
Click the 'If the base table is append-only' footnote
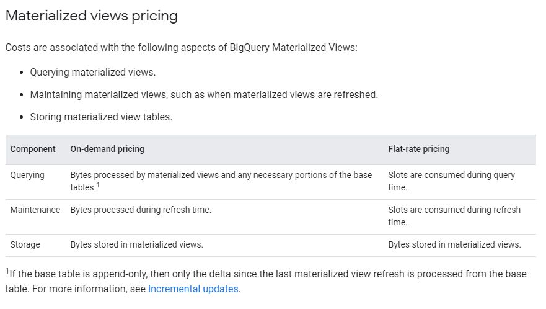[266, 274]
